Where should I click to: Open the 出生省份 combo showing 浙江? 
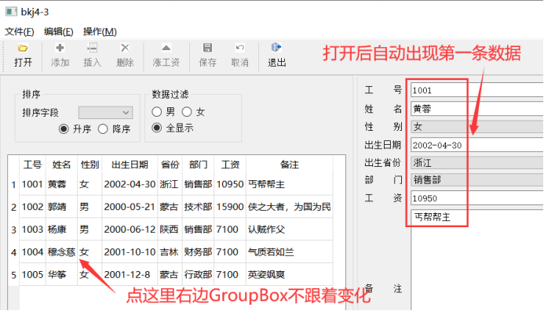coord(477,162)
